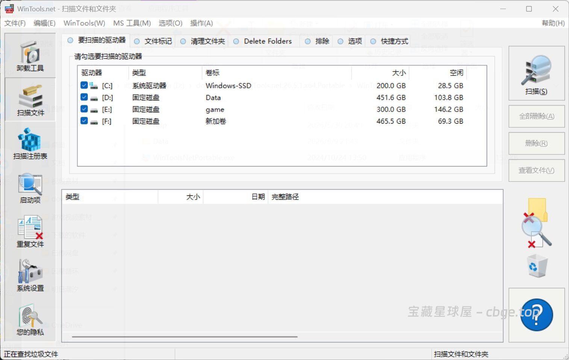Viewport: 569px width, 360px height.
Task: Select the Data volume label
Action: pyautogui.click(x=213, y=98)
